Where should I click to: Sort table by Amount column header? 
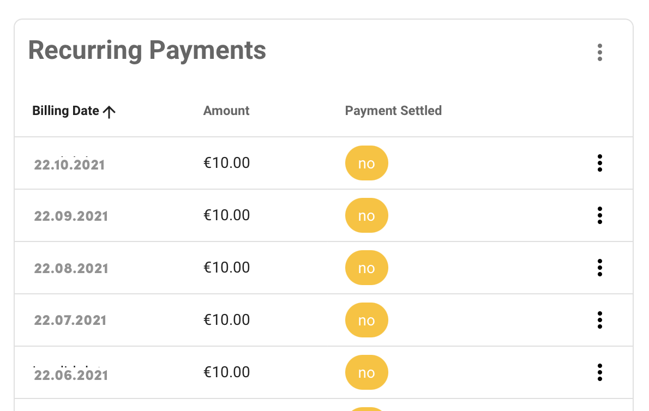pyautogui.click(x=226, y=111)
